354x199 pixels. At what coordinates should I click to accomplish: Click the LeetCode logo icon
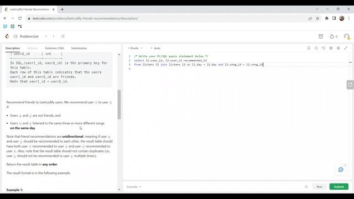[7, 36]
